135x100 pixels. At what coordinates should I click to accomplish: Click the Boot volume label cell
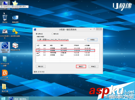(62, 55)
